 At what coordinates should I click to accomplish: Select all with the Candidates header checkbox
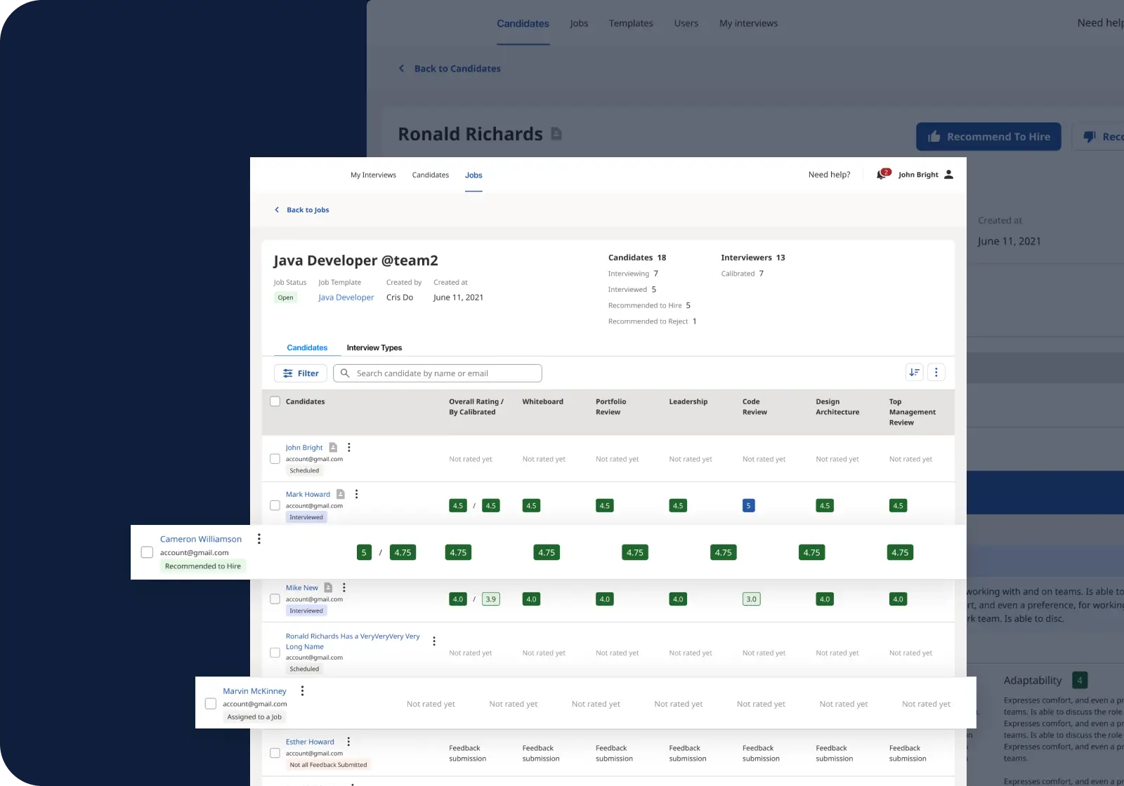pyautogui.click(x=275, y=401)
